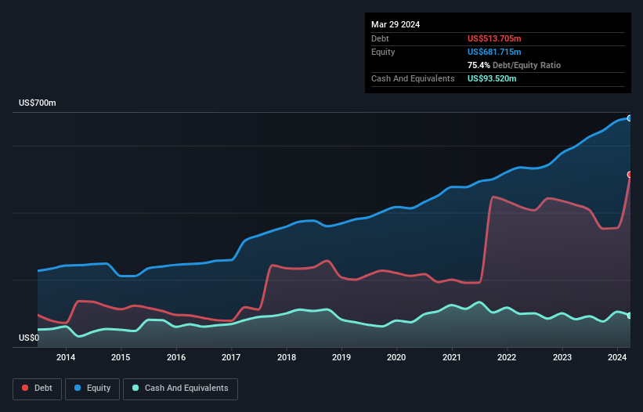This screenshot has width=643, height=412.
Task: Select the 2017 x-axis label
Action: click(x=231, y=357)
